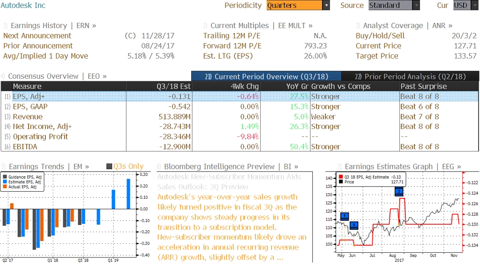This screenshot has width=480, height=264.
Task: Click the Estimate EPS, Adj legend swatch
Action: point(5,182)
